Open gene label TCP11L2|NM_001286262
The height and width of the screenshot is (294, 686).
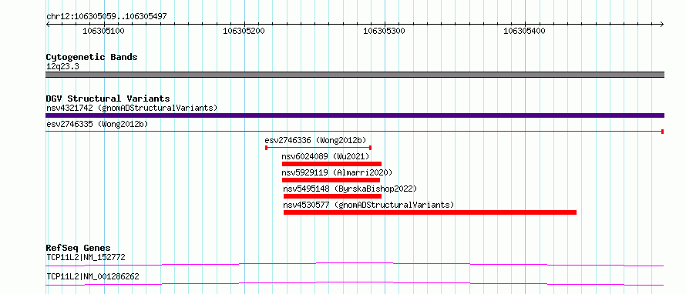point(92,276)
